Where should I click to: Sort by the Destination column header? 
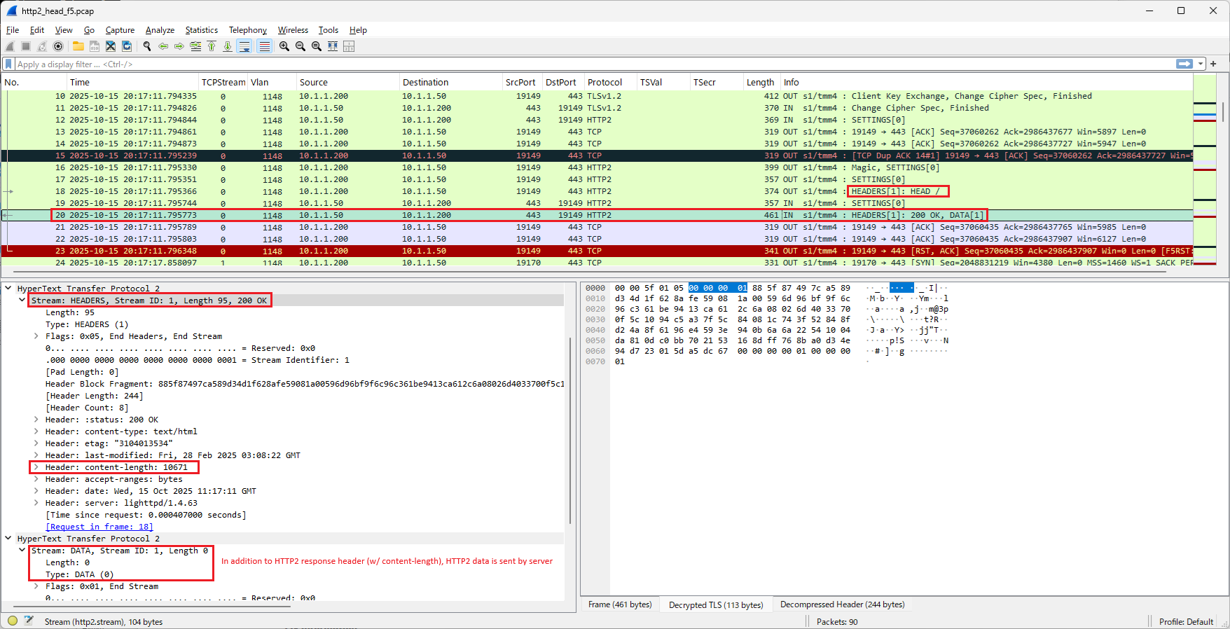pos(450,82)
